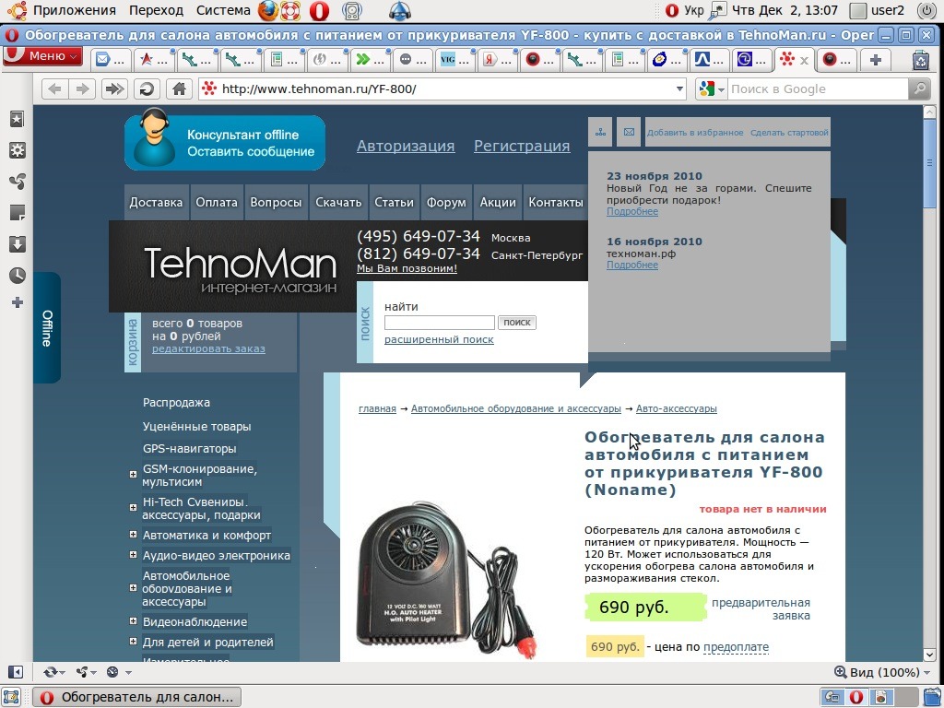Expand the Аудио-видео электроника category
Image resolution: width=944 pixels, height=708 pixels.
(x=133, y=555)
